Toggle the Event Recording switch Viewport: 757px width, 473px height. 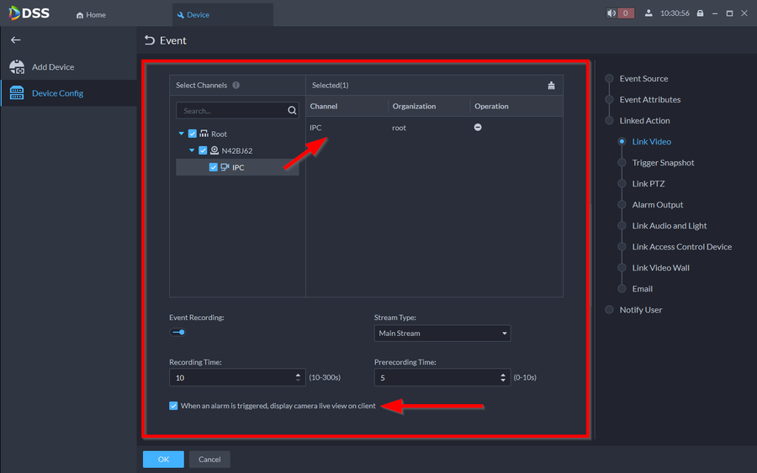click(177, 333)
